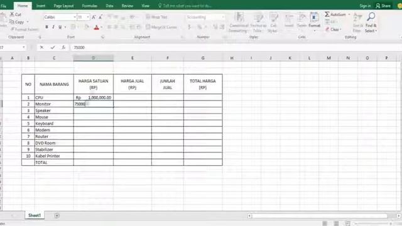Switch to Page Layout view in status bar

337,223
